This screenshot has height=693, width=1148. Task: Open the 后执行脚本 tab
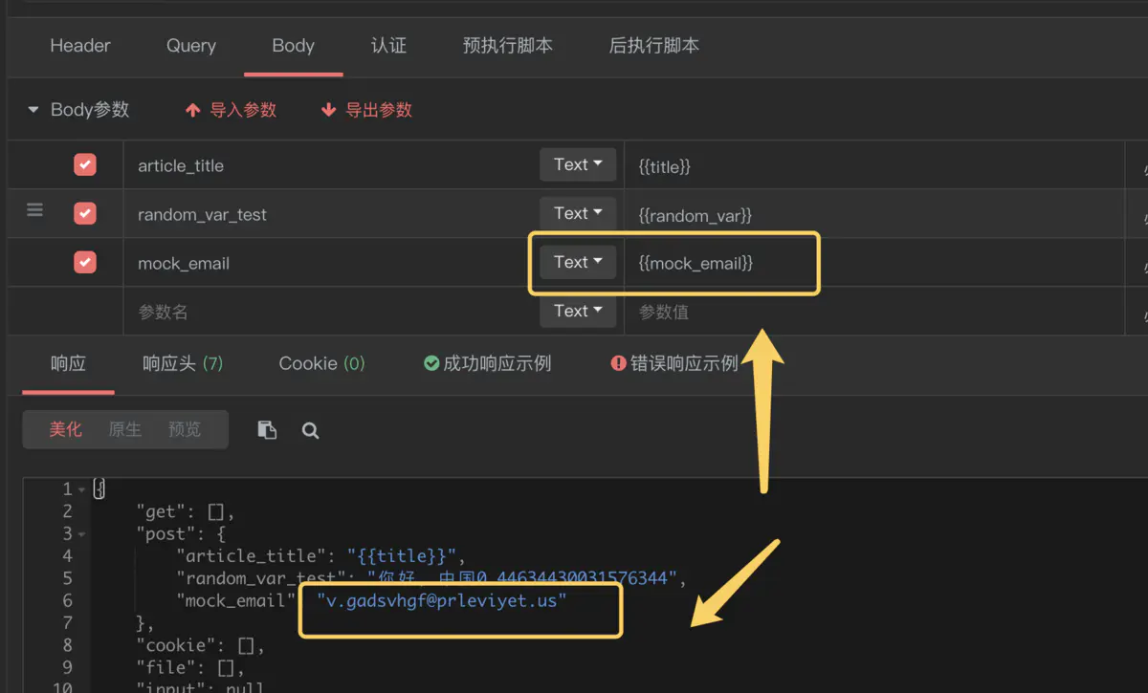coord(654,45)
